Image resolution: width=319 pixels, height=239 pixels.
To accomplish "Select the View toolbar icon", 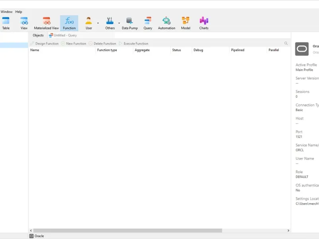I will point(24,23).
